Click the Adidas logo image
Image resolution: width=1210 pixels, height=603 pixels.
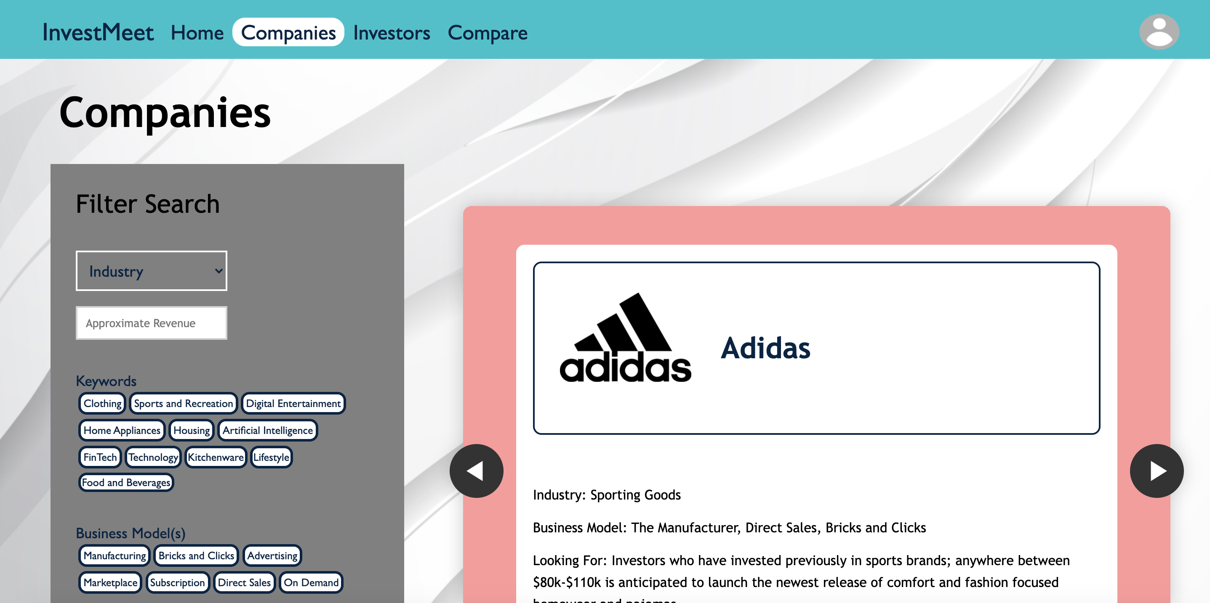click(625, 338)
